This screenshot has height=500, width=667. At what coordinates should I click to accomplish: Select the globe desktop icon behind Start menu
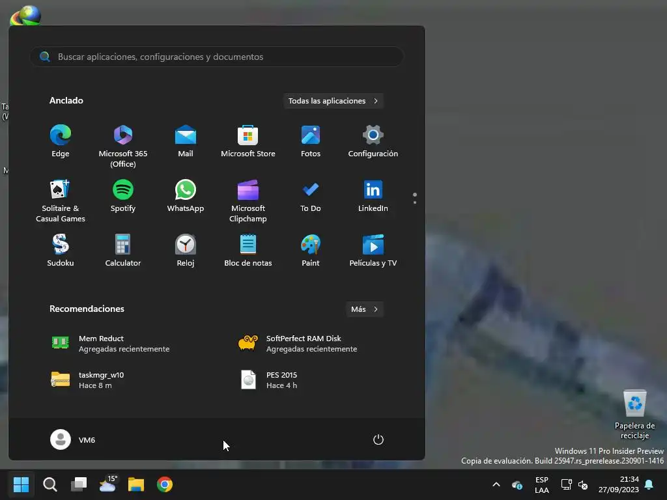pos(25,16)
